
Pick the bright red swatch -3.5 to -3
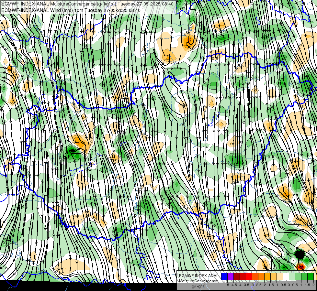pos(249,276)
